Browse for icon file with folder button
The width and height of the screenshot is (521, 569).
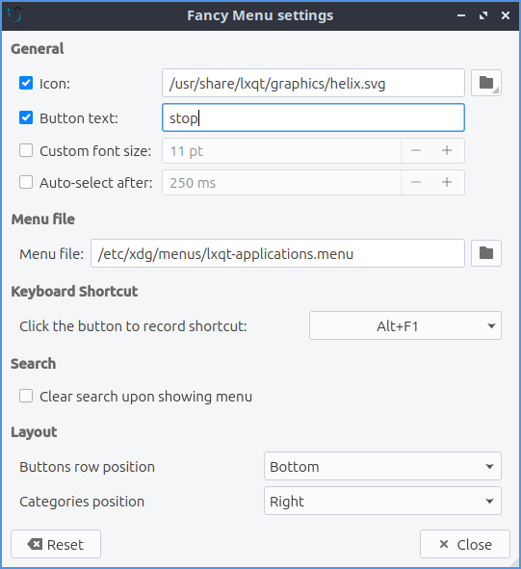tap(485, 83)
